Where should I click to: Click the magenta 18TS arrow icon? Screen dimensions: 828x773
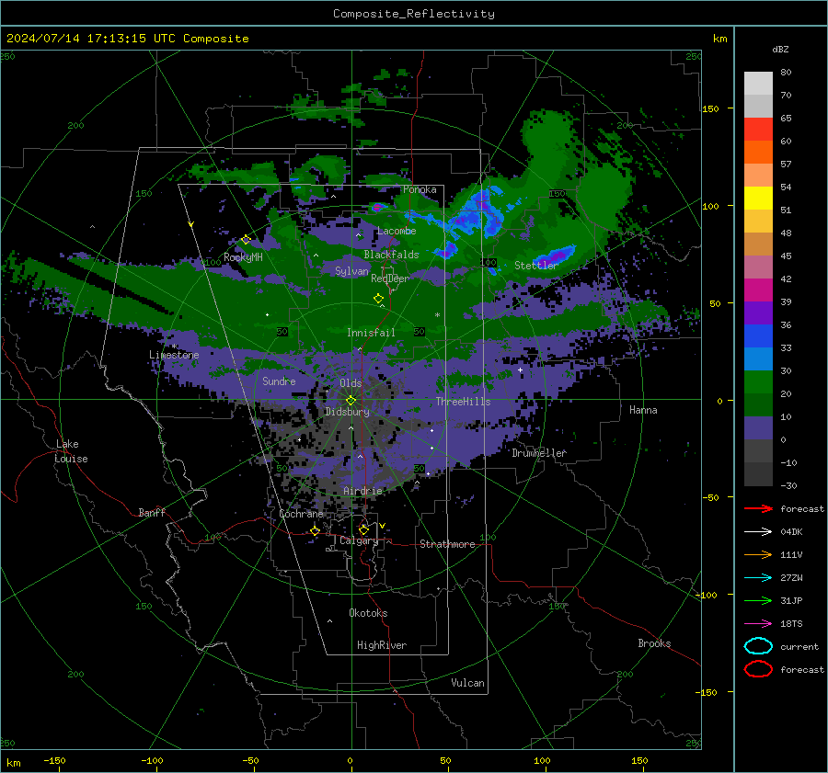[x=758, y=624]
